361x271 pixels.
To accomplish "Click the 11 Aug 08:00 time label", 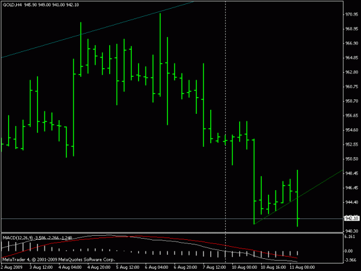I will tap(302, 268).
